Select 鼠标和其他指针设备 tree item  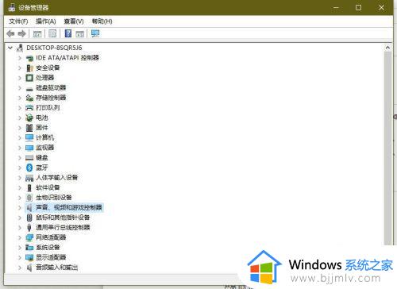point(63,218)
